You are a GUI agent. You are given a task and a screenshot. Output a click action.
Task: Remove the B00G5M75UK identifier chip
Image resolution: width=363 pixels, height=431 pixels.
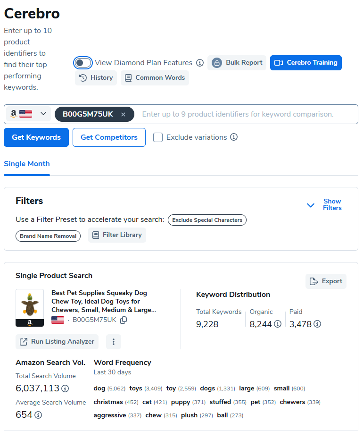tap(123, 114)
